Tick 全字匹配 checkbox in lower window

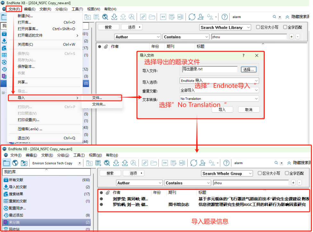tap(287, 173)
